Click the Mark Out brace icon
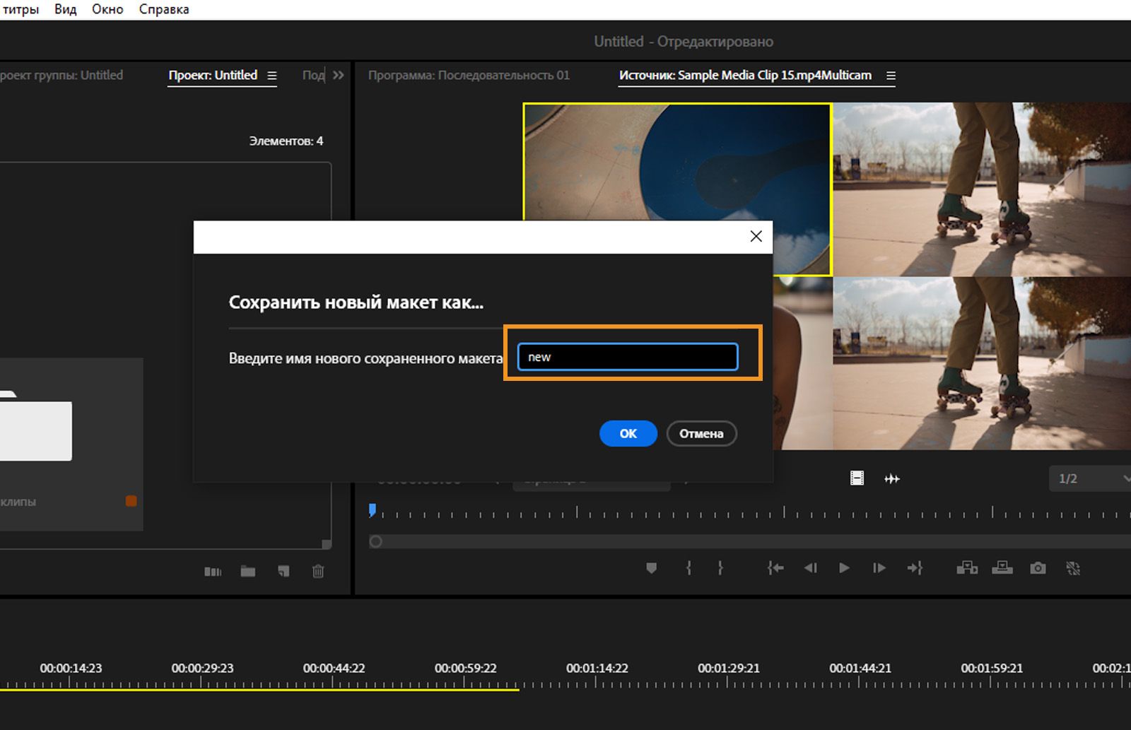1131x730 pixels. pyautogui.click(x=720, y=567)
